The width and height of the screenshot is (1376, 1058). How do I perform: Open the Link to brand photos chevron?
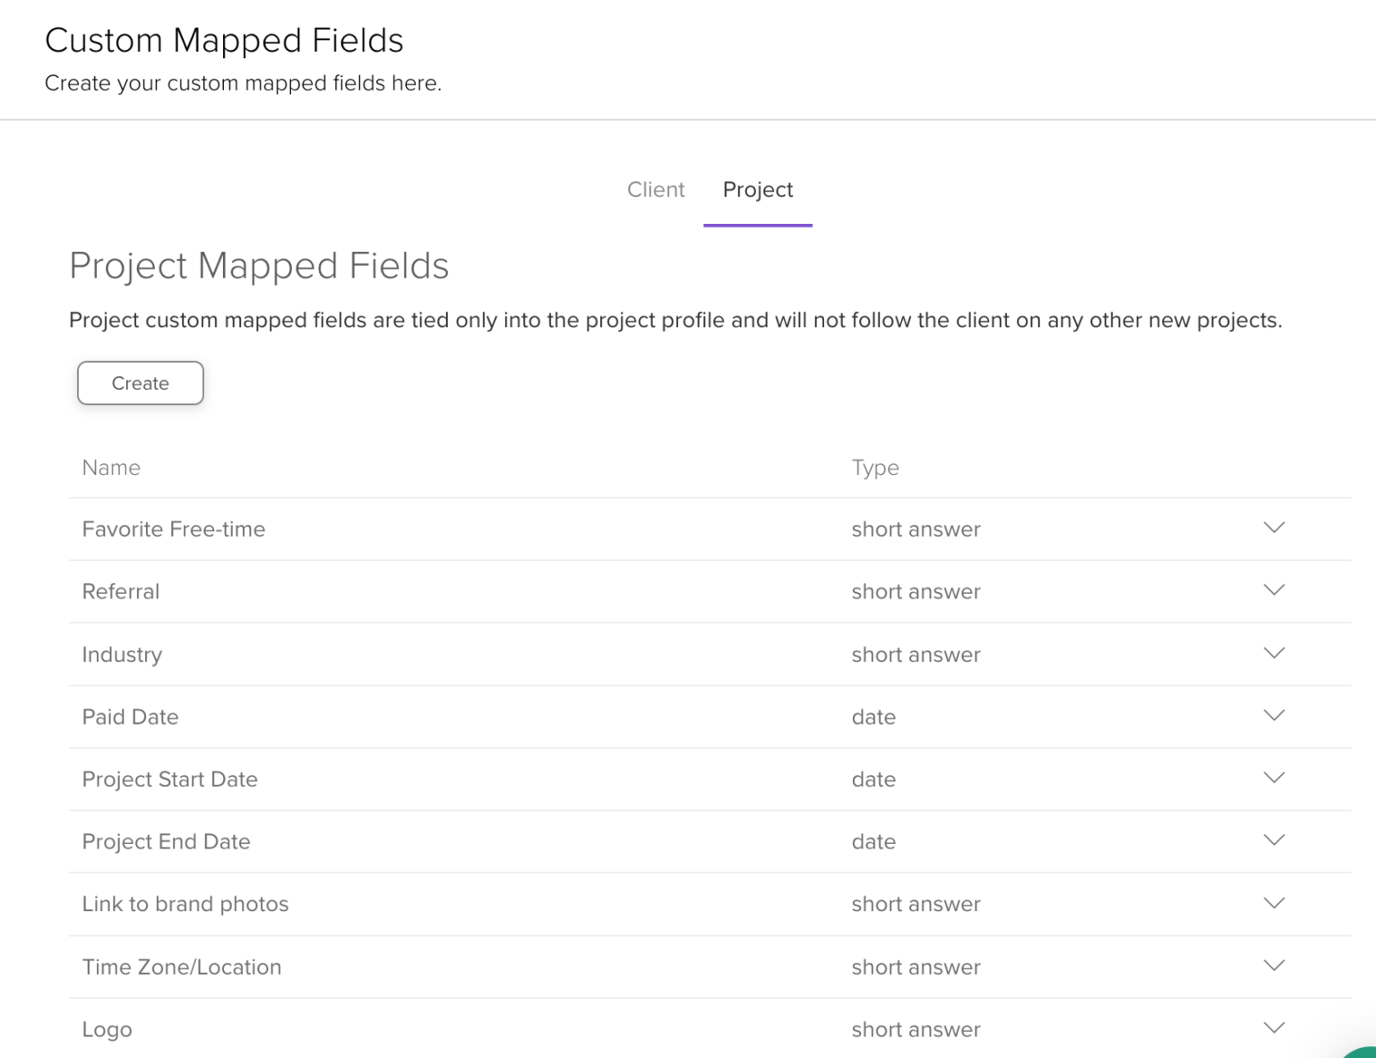coord(1274,904)
